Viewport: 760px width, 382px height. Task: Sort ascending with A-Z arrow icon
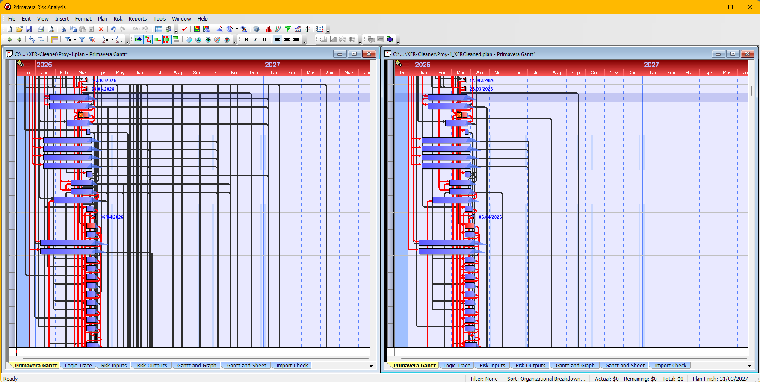tap(119, 40)
